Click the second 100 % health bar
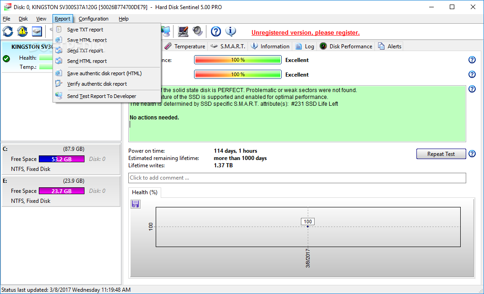484x294 pixels. (238, 74)
